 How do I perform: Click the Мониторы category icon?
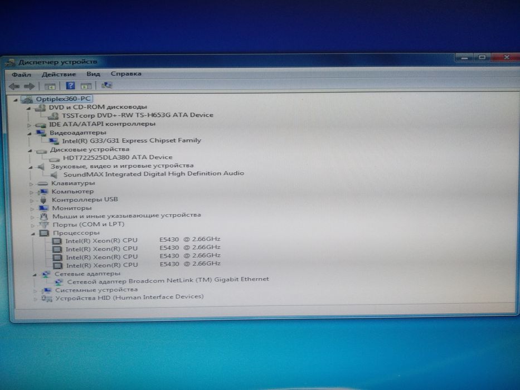pos(43,208)
